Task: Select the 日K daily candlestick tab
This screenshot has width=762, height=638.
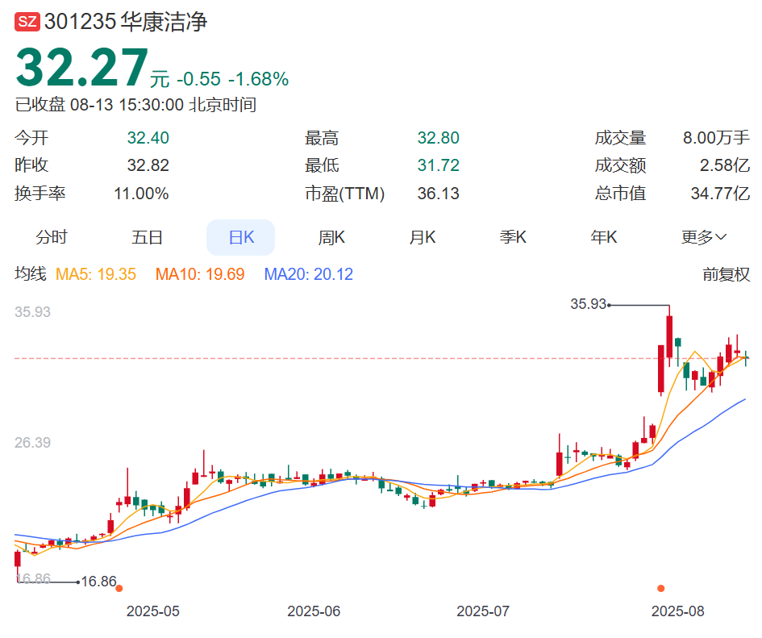Action: pos(240,237)
